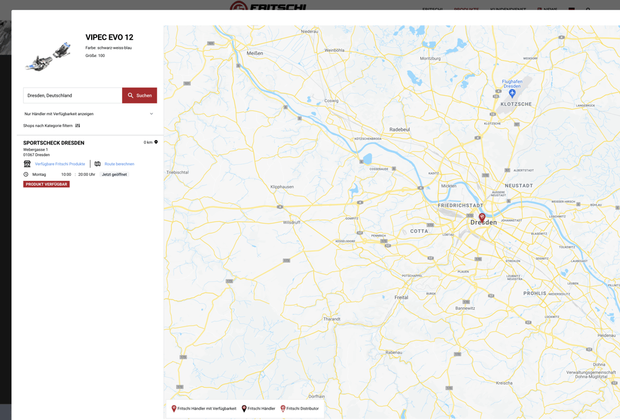
Task: Click the Händler mit Verfügbarkeit legend pin
Action: (x=174, y=409)
